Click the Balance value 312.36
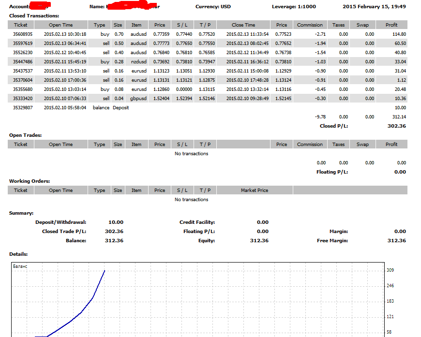This screenshot has height=337, width=421. (x=114, y=240)
